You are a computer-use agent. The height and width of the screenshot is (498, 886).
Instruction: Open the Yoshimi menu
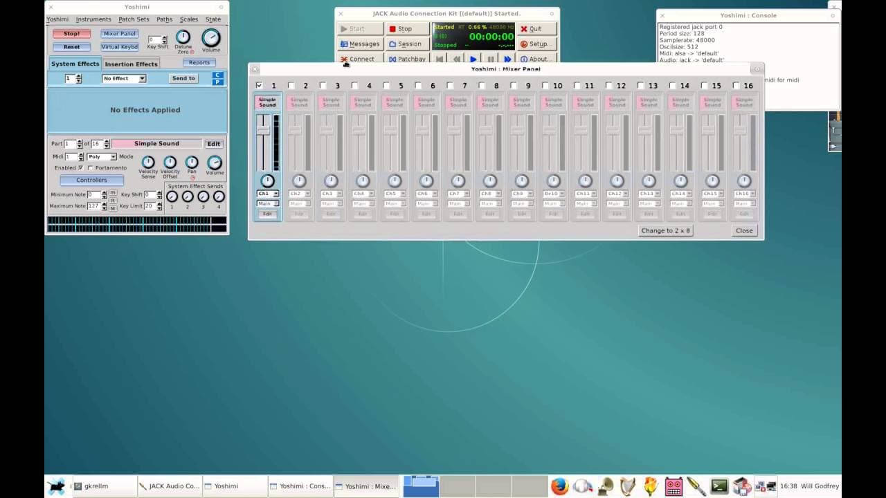tap(57, 19)
